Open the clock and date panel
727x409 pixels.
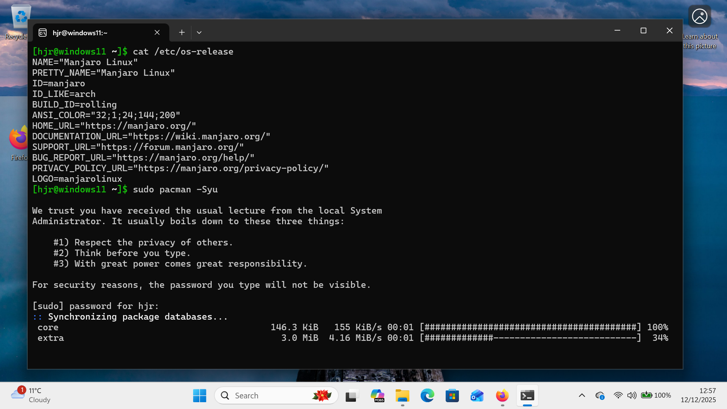tap(698, 395)
